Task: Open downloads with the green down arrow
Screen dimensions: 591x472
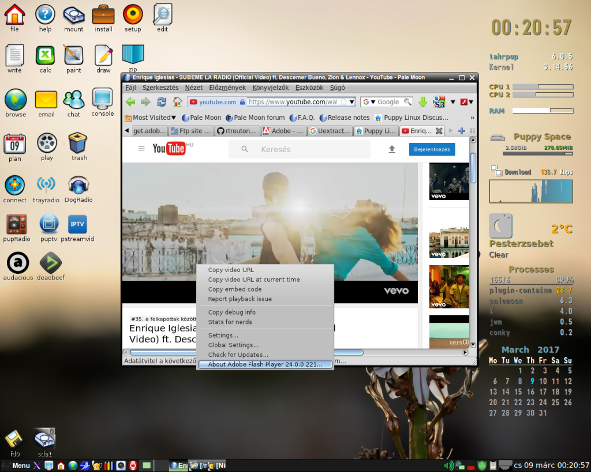Action: (x=422, y=102)
